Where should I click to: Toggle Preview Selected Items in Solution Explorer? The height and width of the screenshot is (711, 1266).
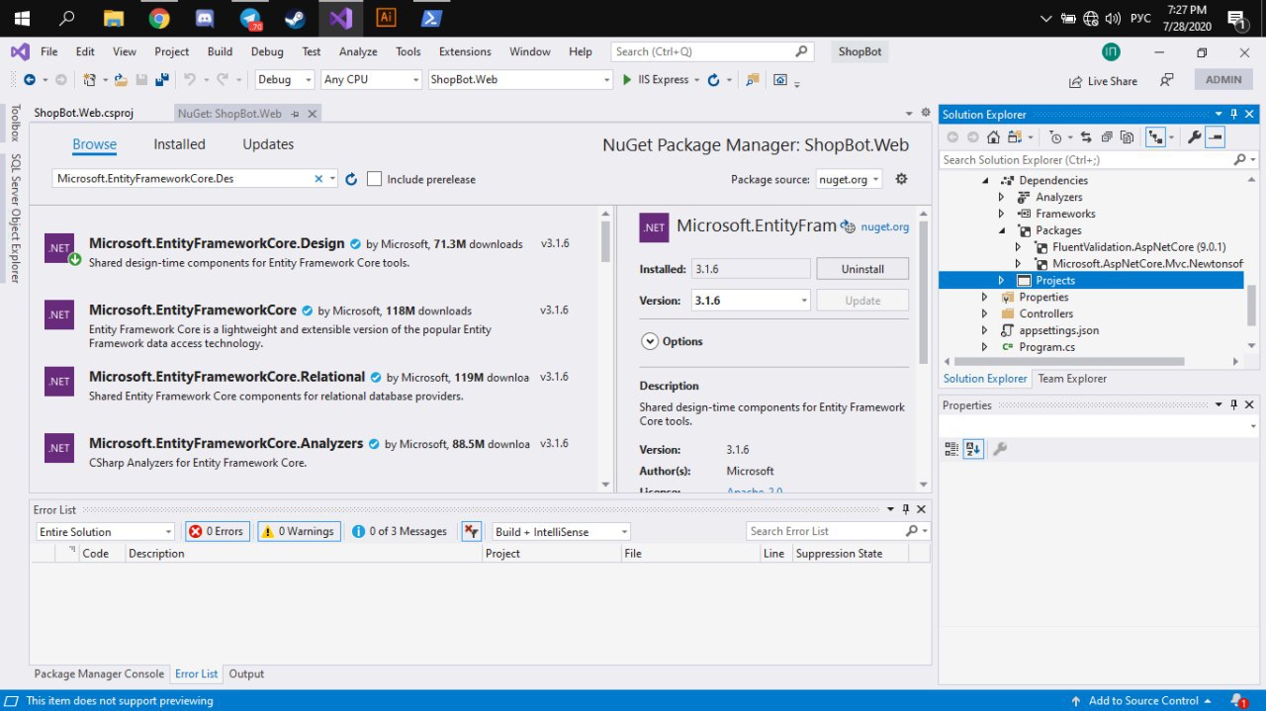1217,137
